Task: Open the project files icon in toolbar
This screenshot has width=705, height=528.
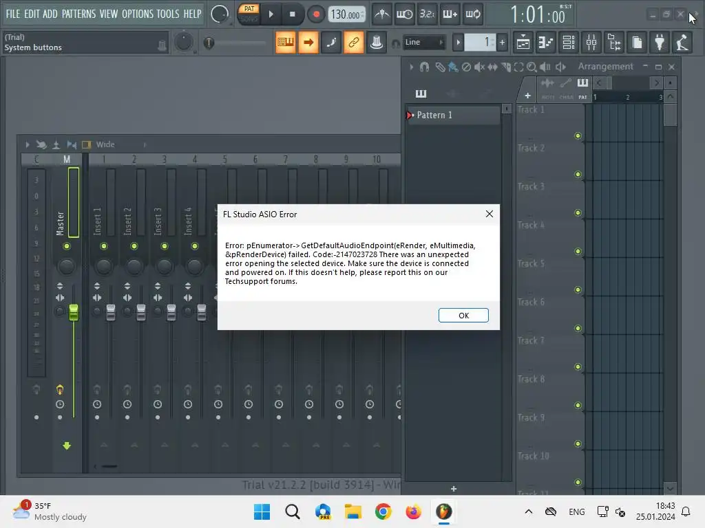Action: (x=637, y=43)
